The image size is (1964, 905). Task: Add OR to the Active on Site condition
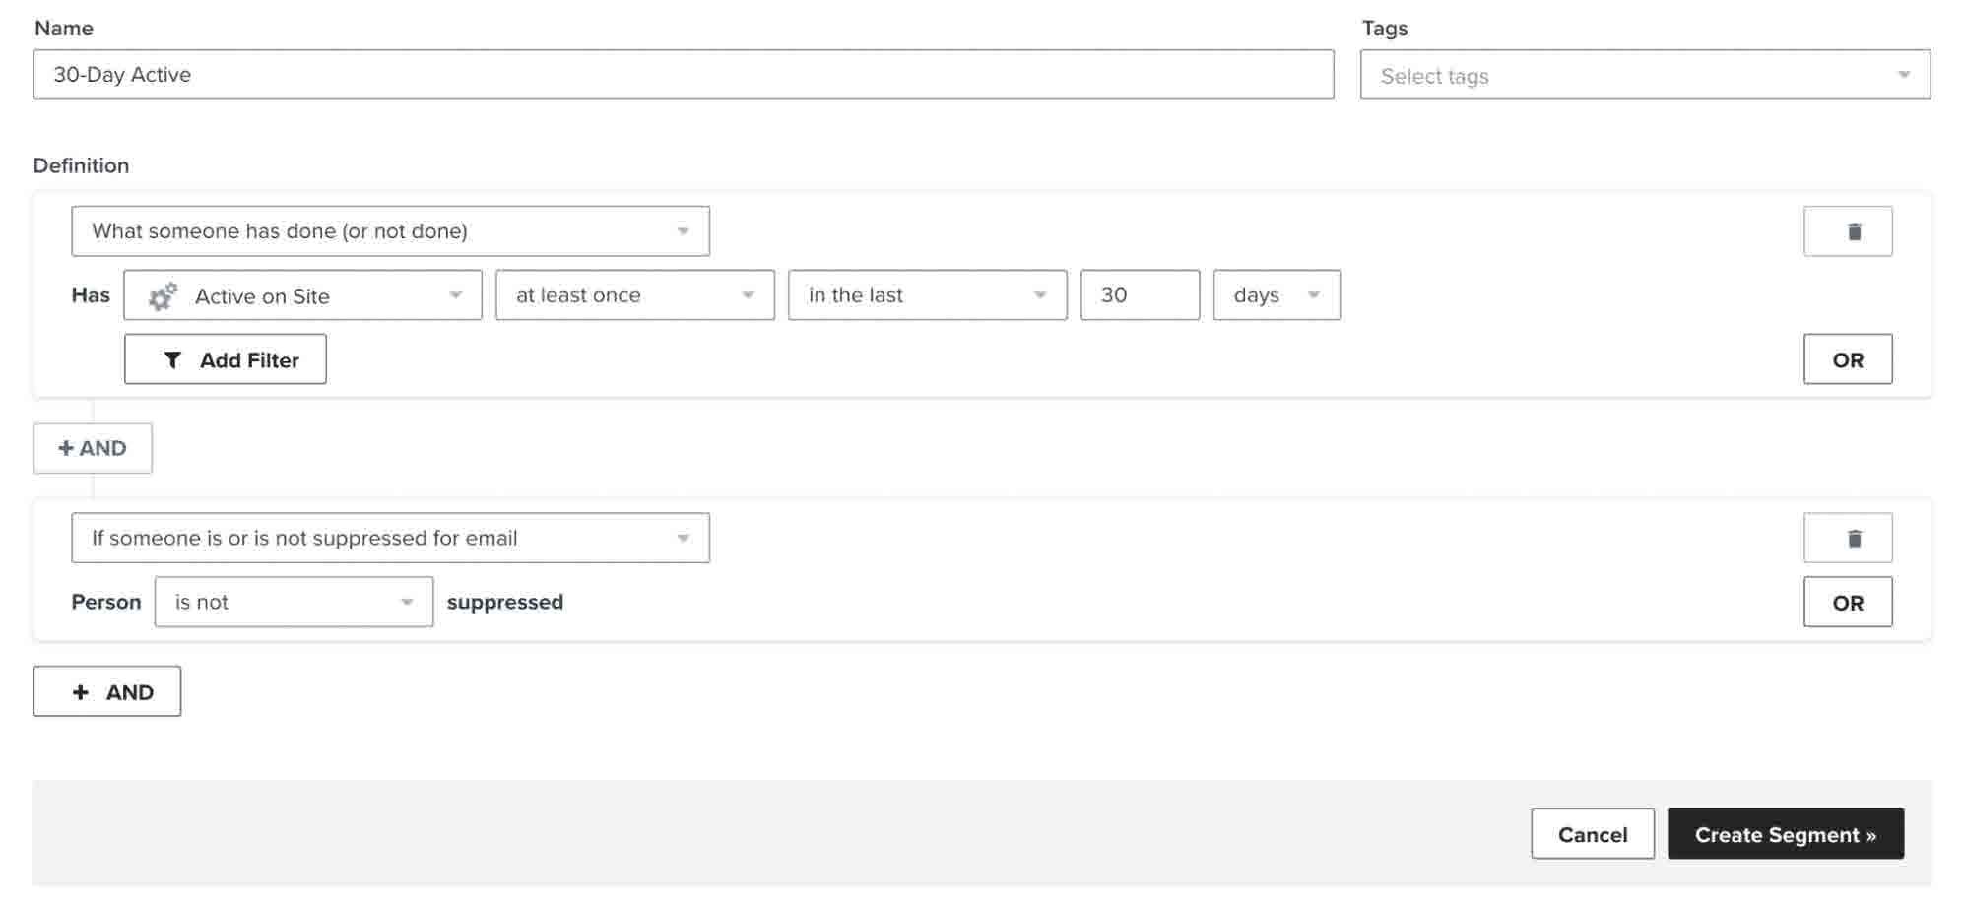(x=1847, y=359)
